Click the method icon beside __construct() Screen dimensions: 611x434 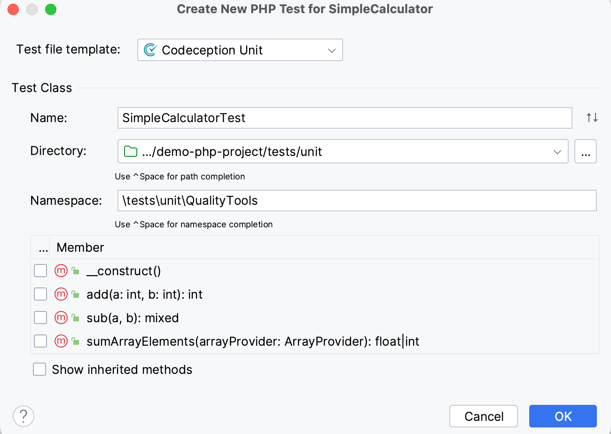click(x=61, y=271)
